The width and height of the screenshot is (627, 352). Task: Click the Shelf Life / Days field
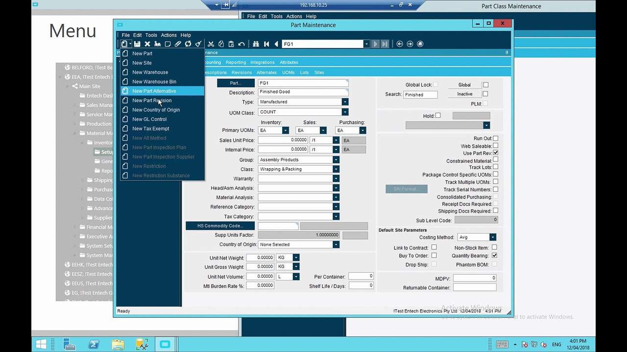(x=361, y=286)
